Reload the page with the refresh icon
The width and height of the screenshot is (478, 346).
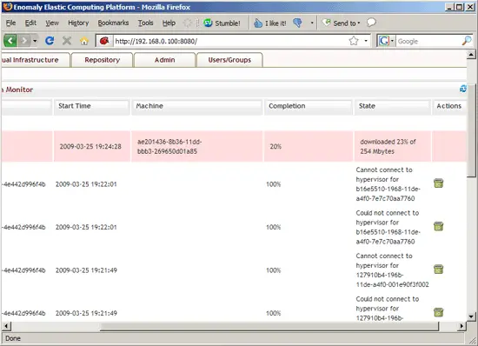50,41
